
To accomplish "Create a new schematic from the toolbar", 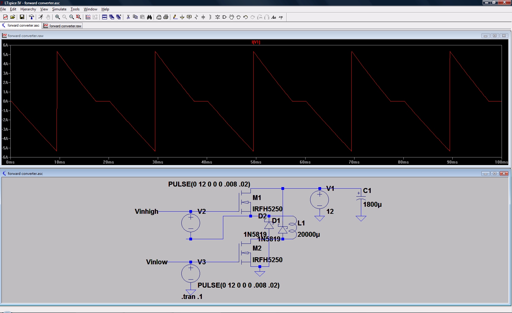I will click(x=6, y=17).
